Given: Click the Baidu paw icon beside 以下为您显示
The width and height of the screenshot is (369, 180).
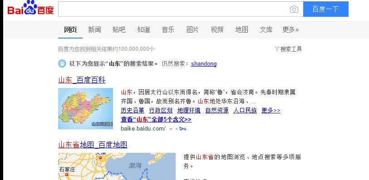Looking at the screenshot, I should pos(62,63).
